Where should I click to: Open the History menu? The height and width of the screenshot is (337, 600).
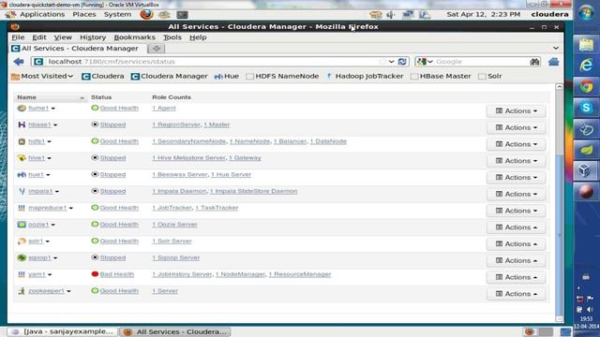[93, 37]
